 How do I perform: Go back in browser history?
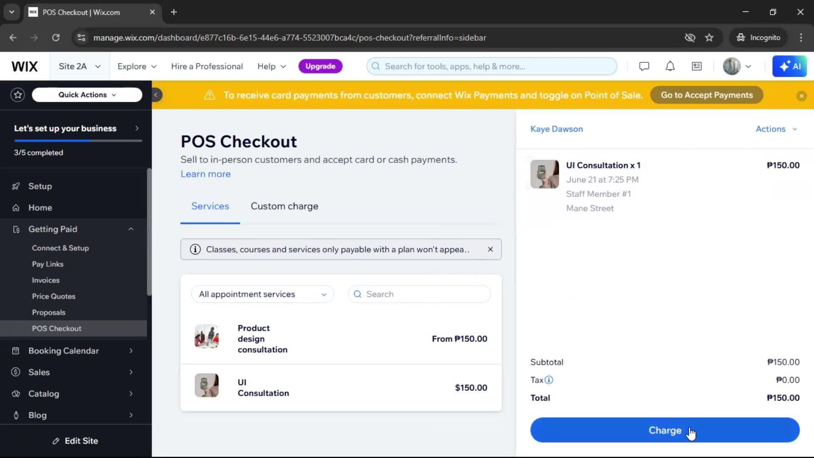coord(13,38)
